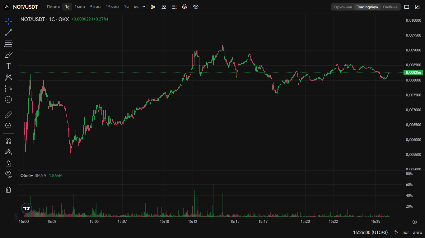Toggle stay in drawing mode
This screenshot has width=425, height=238.
[8, 152]
